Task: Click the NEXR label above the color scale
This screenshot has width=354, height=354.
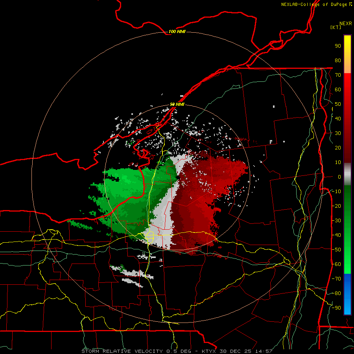Action: pyautogui.click(x=346, y=24)
